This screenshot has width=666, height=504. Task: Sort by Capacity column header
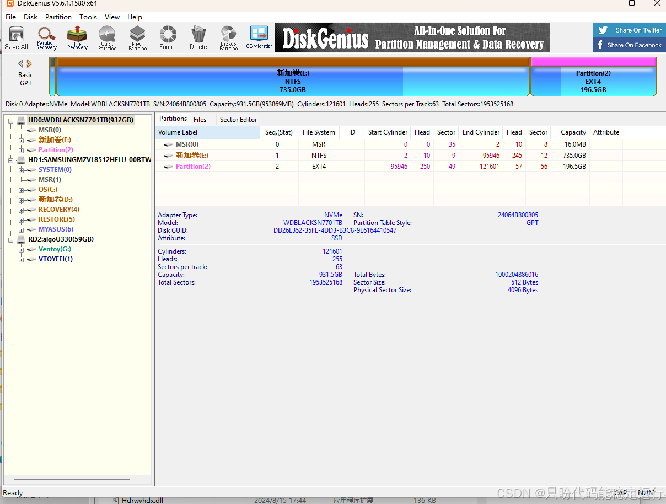(570, 132)
